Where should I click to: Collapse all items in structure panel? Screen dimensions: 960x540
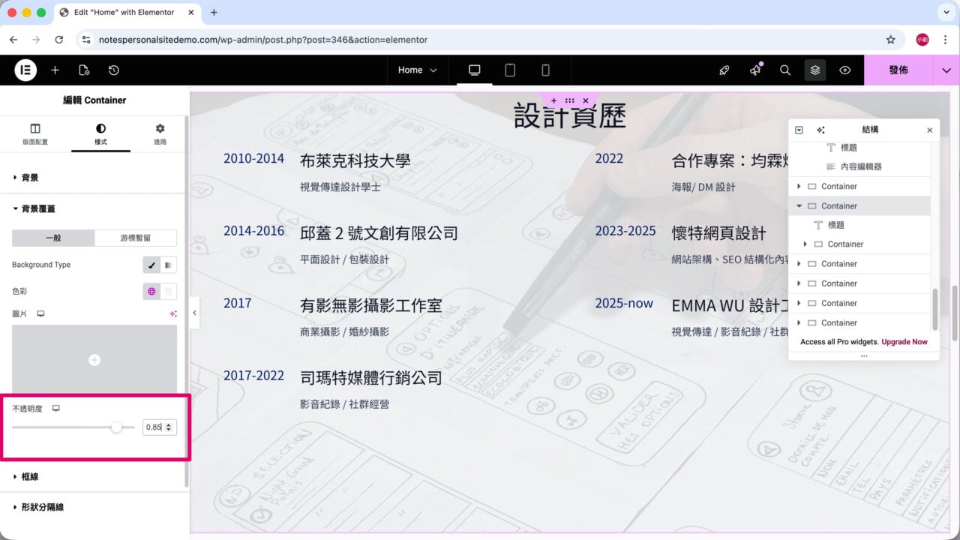click(x=799, y=130)
